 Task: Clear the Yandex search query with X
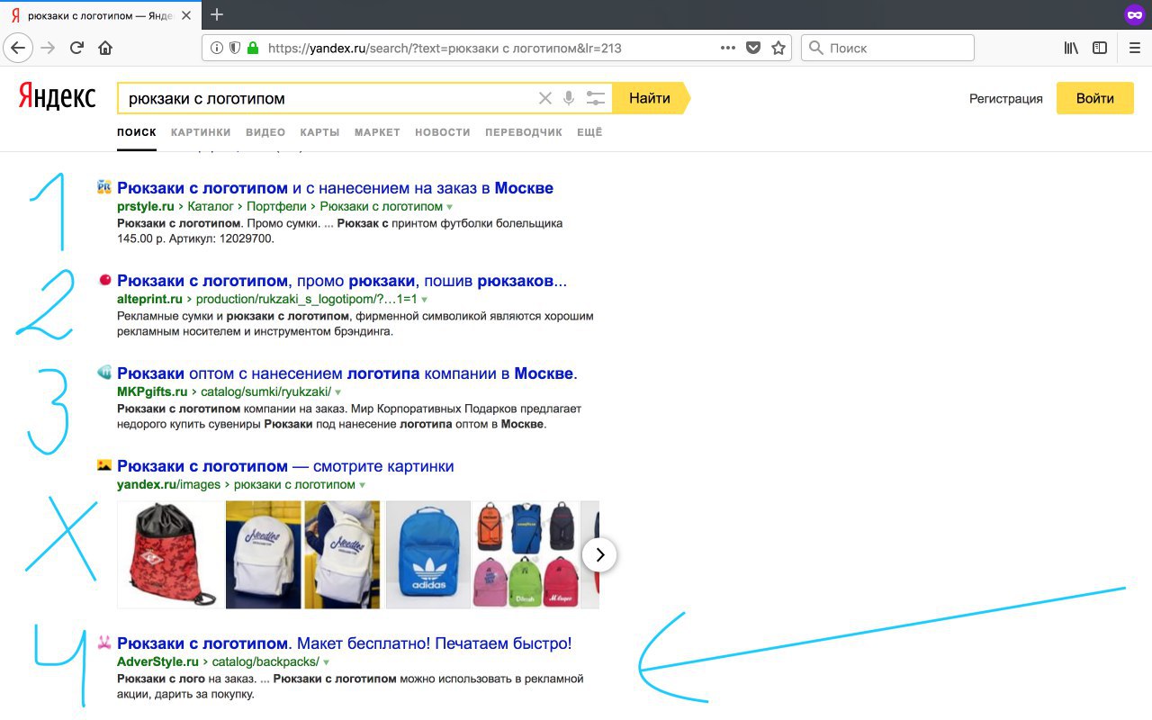tap(545, 98)
